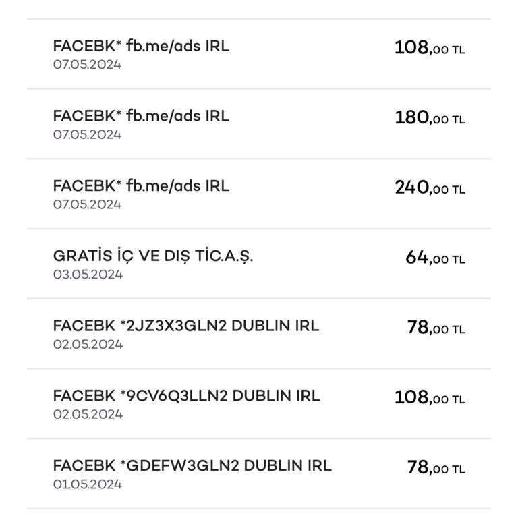Tap the 108,00 TL amount for 9CV6Q3LLN2

click(x=430, y=397)
